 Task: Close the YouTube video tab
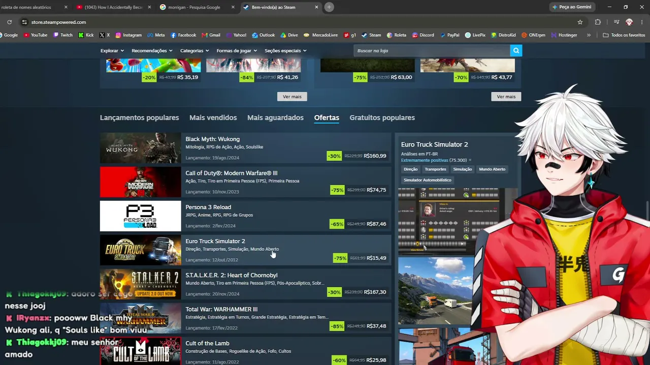pos(149,7)
